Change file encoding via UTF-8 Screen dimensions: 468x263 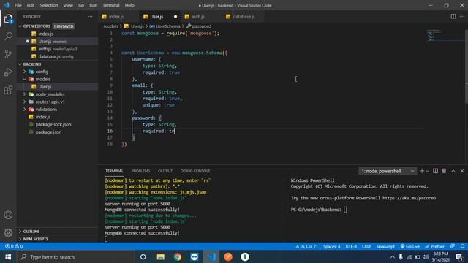click(x=351, y=246)
